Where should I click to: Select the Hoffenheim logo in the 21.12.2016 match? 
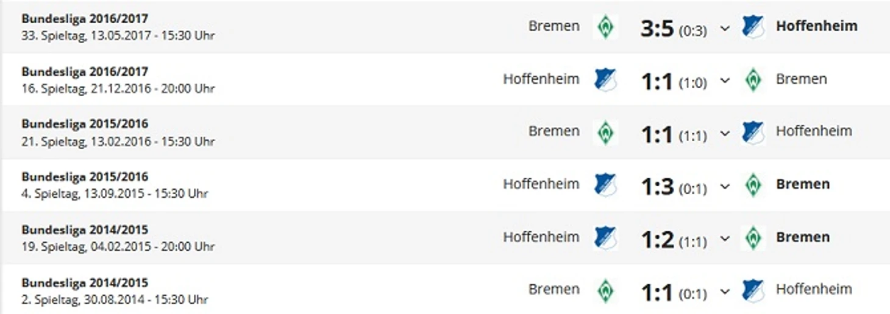coord(605,80)
